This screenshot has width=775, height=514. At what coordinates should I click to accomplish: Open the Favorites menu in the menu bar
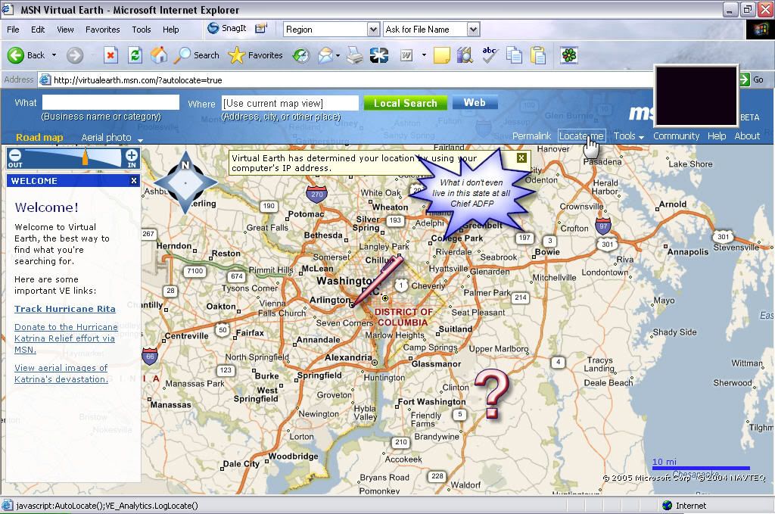(103, 30)
